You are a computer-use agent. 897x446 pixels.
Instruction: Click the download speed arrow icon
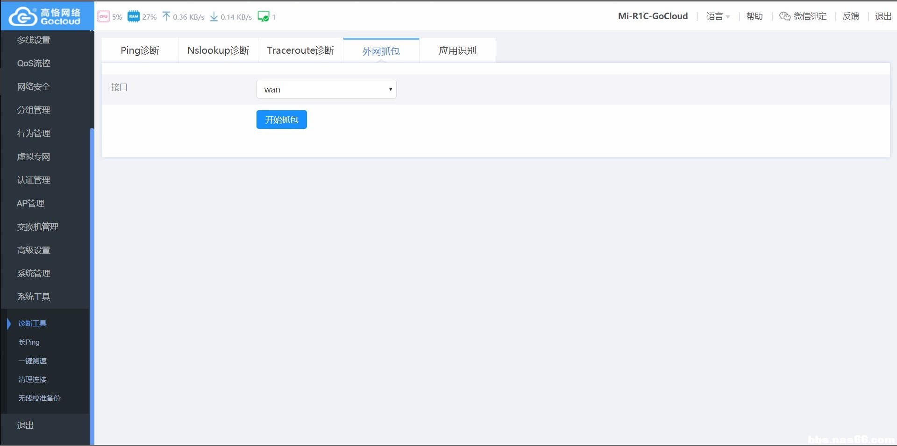click(214, 17)
